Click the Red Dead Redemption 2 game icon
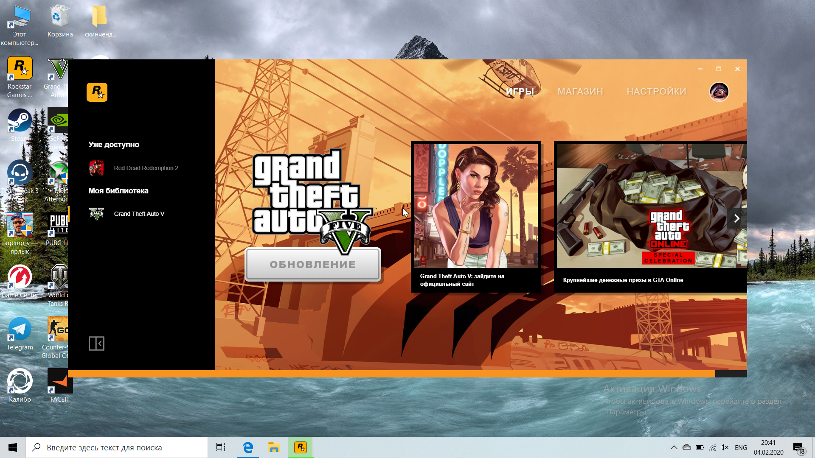815x458 pixels. pyautogui.click(x=96, y=168)
